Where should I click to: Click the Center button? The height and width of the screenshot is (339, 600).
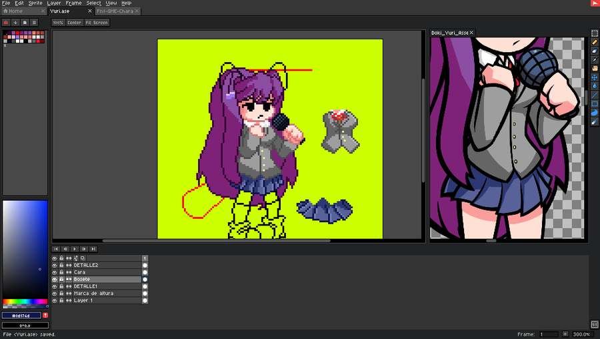coord(74,23)
